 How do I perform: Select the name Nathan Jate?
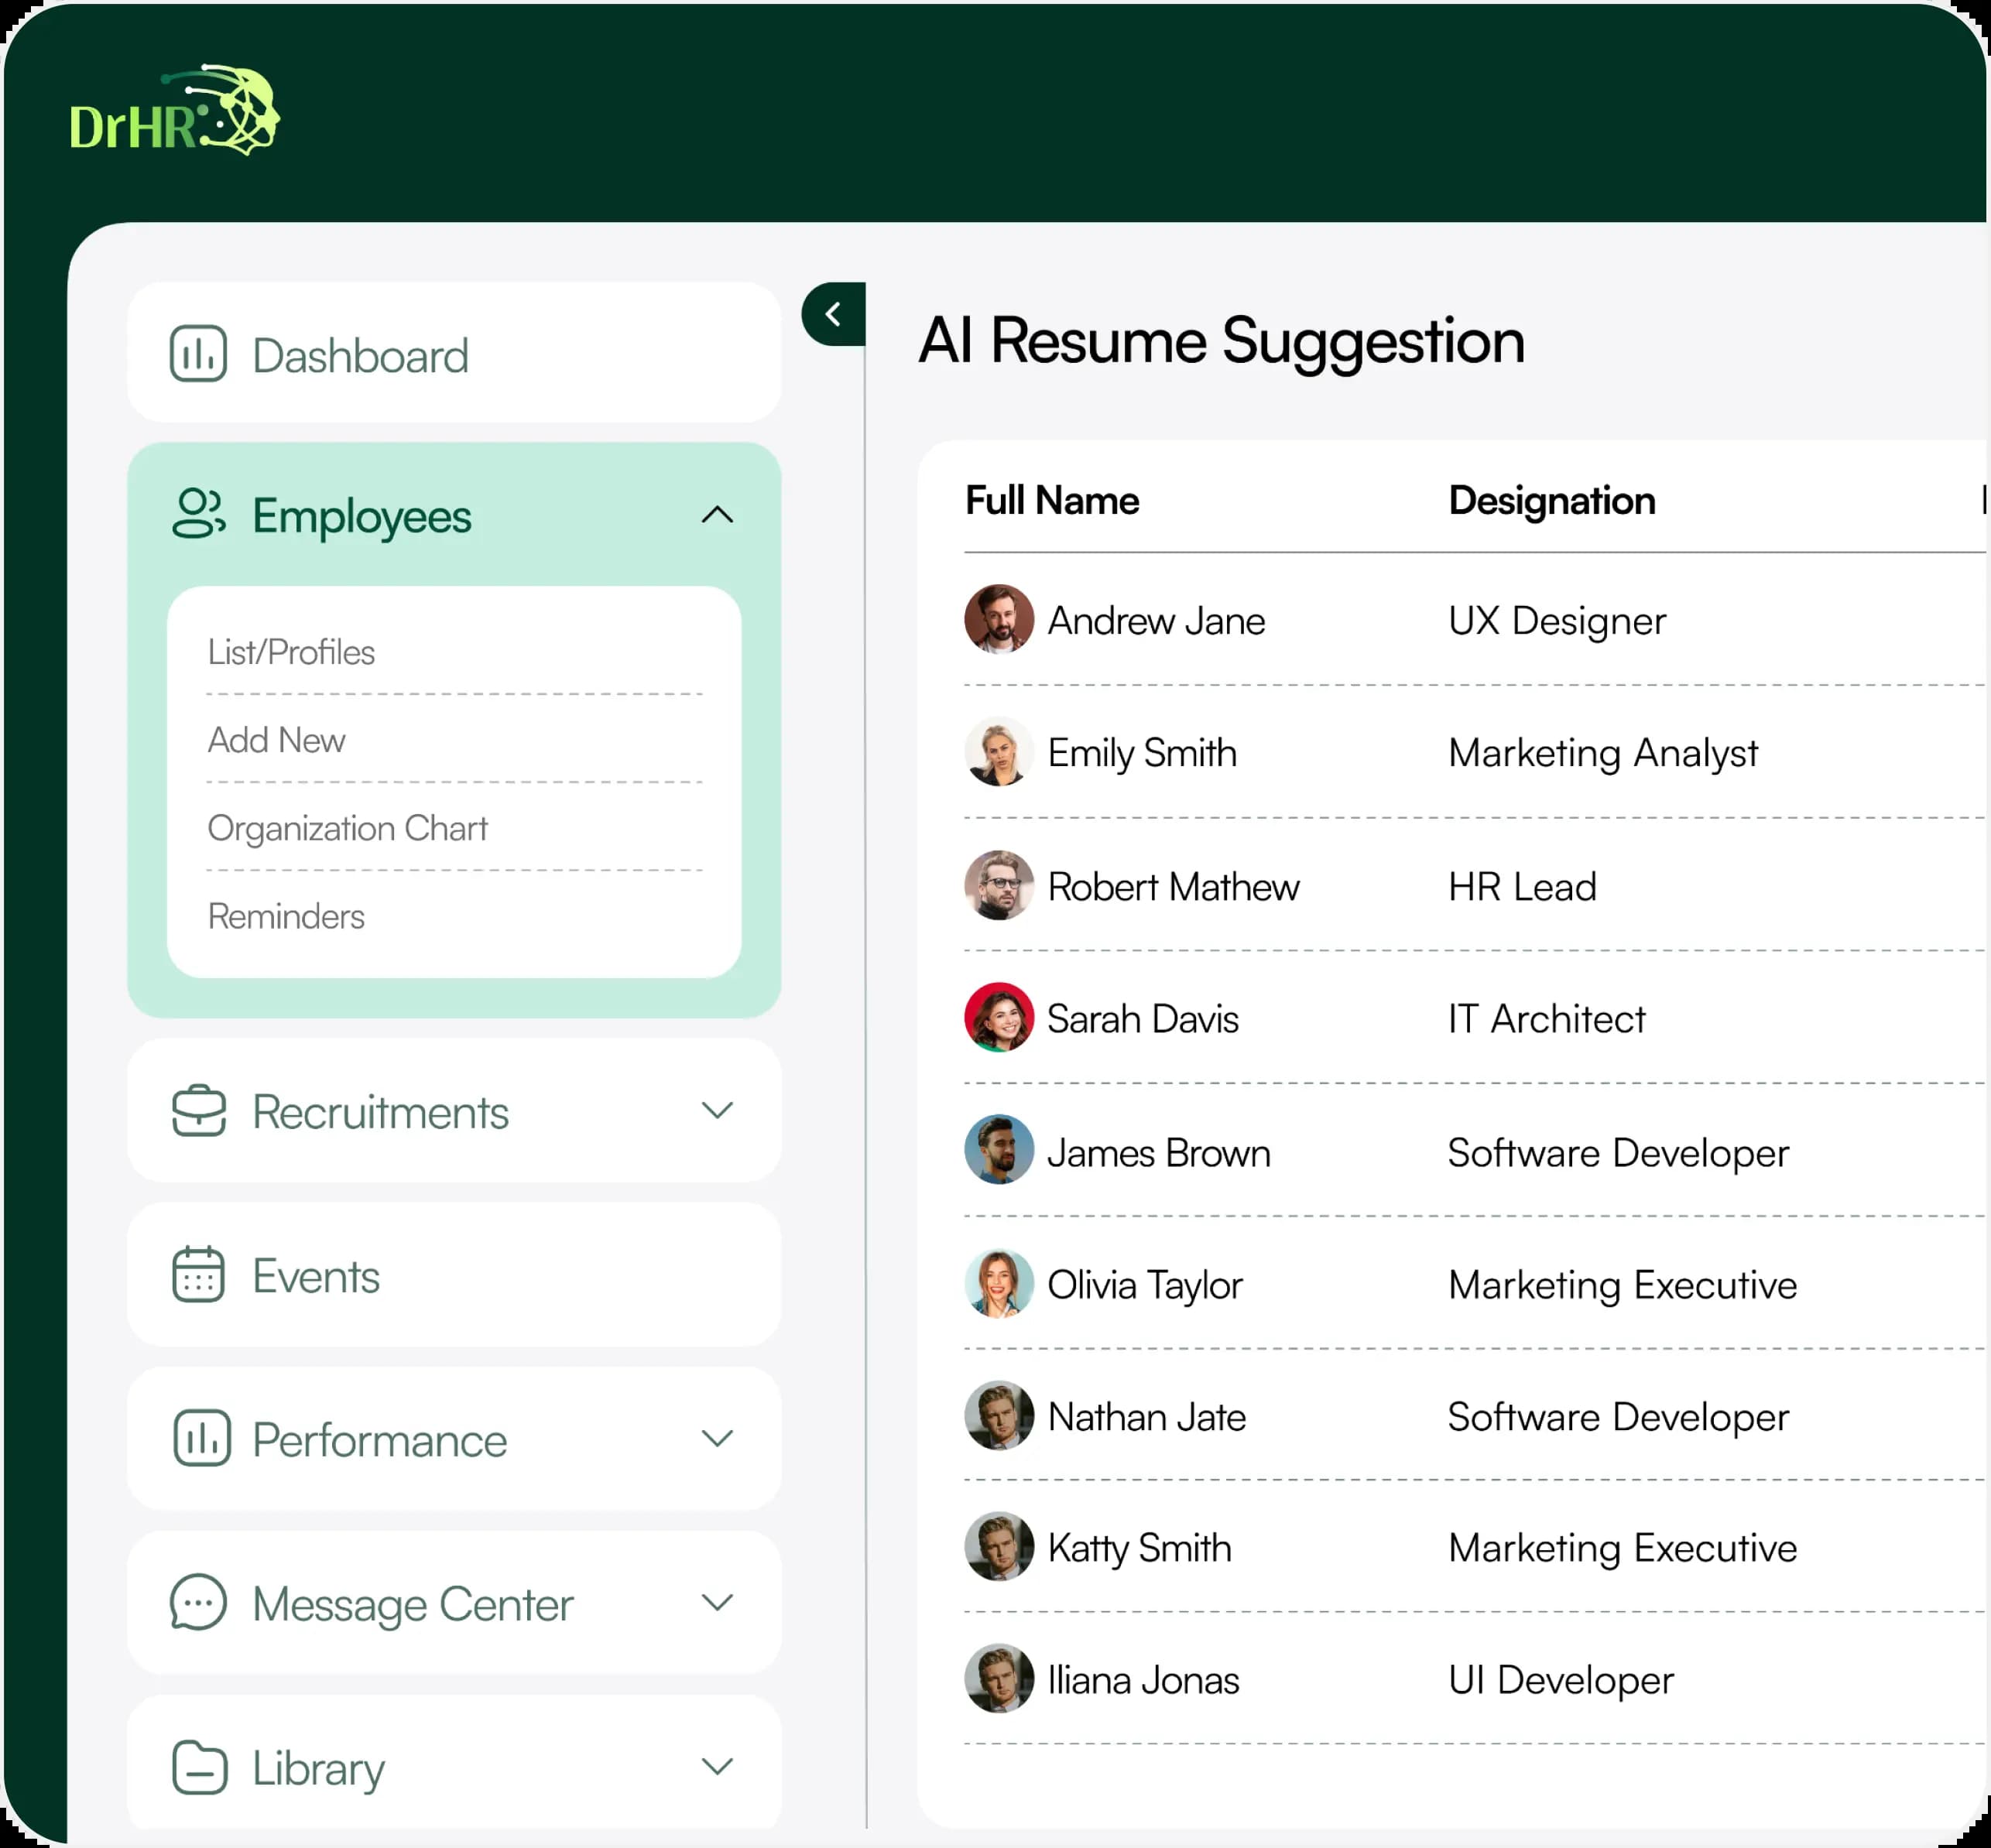(x=1146, y=1417)
